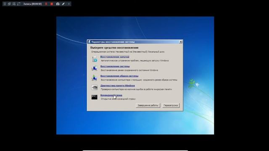Click the Перезагрузка button
Screen dimensions: 269x151
[x=171, y=105]
